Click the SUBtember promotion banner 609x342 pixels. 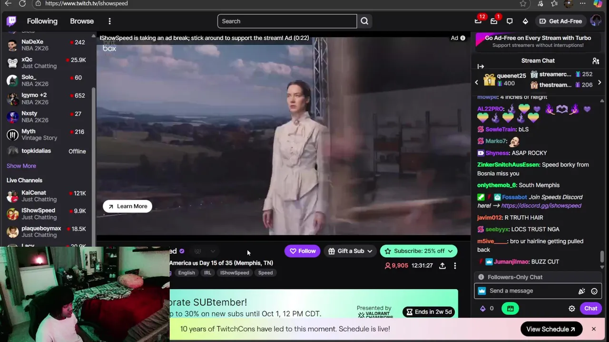314,304
